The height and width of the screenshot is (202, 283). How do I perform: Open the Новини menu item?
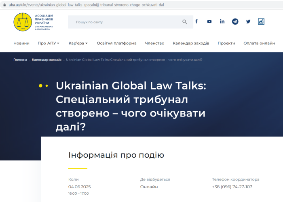click(x=21, y=43)
